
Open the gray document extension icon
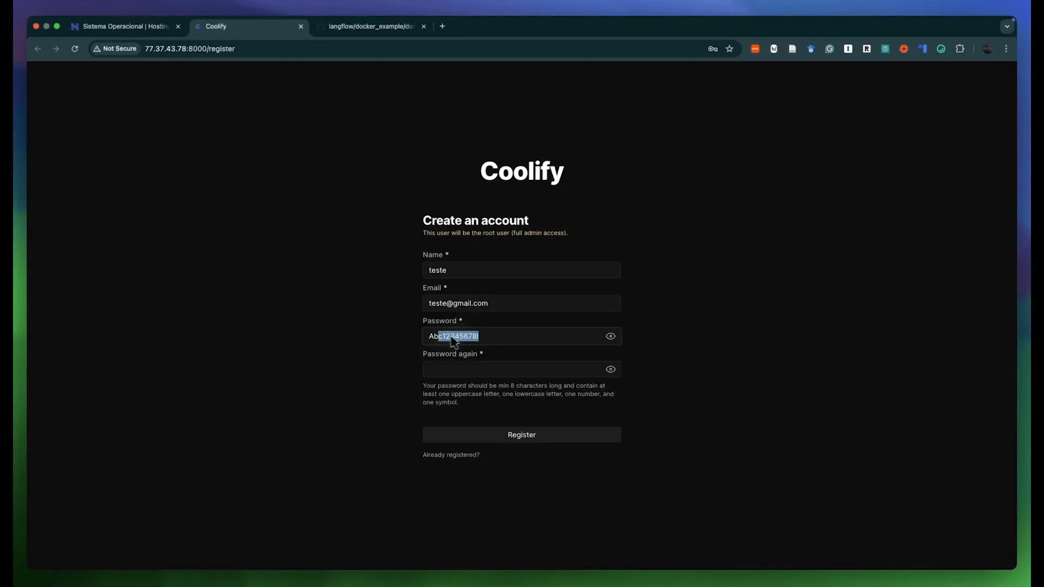(x=792, y=49)
